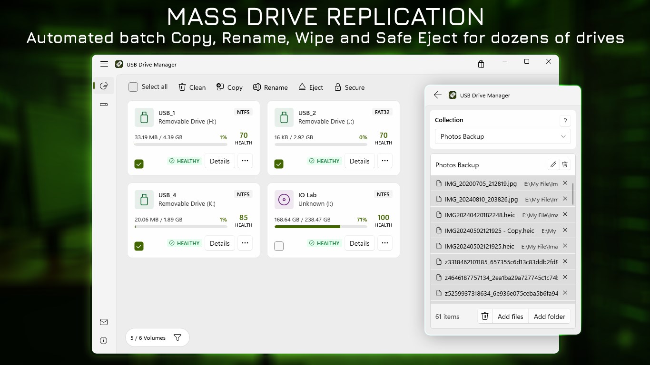Uncheck the USB_4 drive checkbox
The width and height of the screenshot is (650, 365).
point(139,246)
